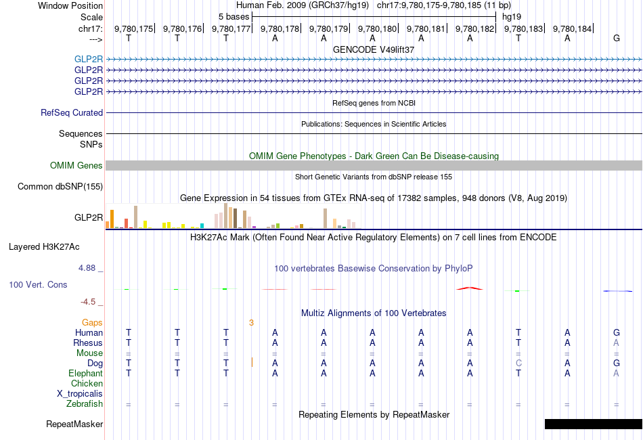Screen dimensions: 643x440
Task: Click the OMIM Gene Phenotypes title text
Action: pyautogui.click(x=374, y=156)
